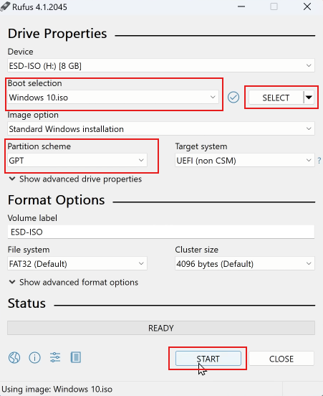Open the Partition scheme GPT dropdown

(x=77, y=161)
